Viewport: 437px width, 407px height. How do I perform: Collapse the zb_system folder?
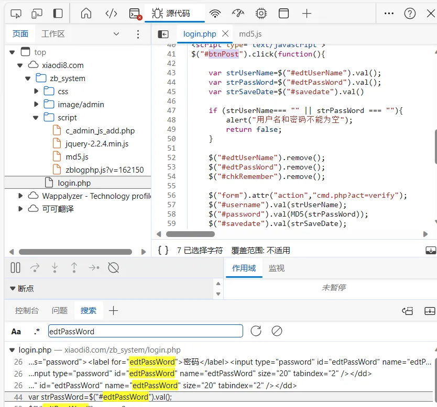28,78
